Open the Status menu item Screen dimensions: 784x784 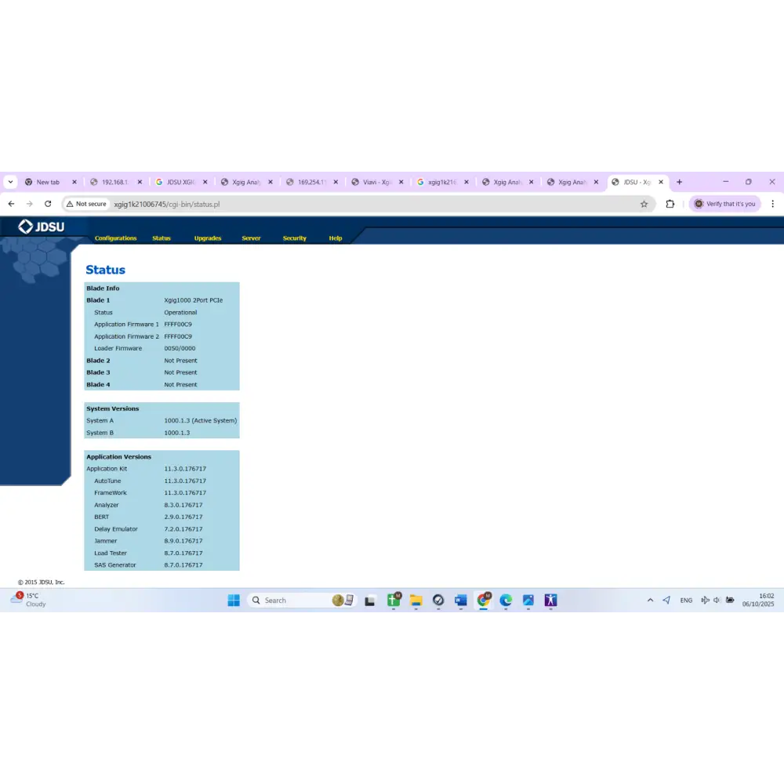point(162,238)
